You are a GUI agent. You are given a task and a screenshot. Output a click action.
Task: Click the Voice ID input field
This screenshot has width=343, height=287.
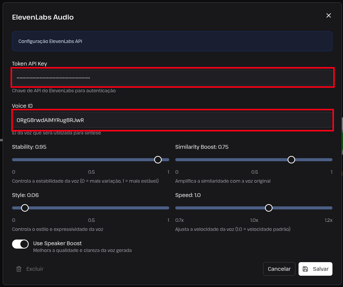172,120
